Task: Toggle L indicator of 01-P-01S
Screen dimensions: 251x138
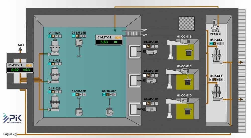Action: pyautogui.click(x=211, y=80)
